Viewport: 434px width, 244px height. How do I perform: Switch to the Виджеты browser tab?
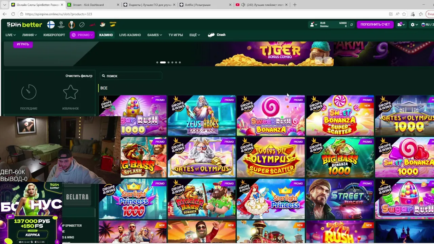[x=149, y=5]
